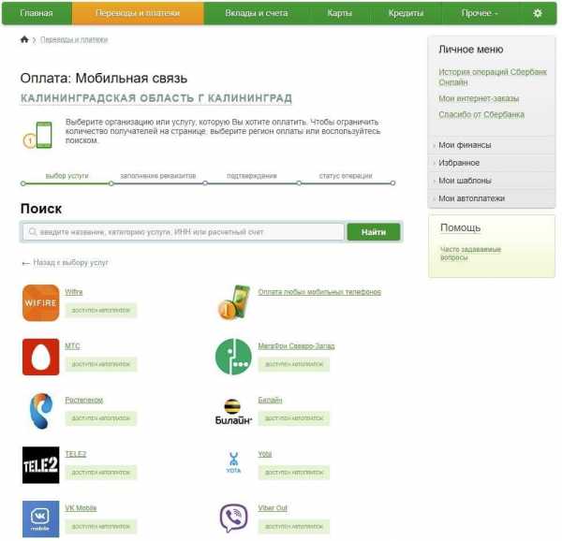
Task: Click the Viber Out purple icon
Action: (233, 519)
